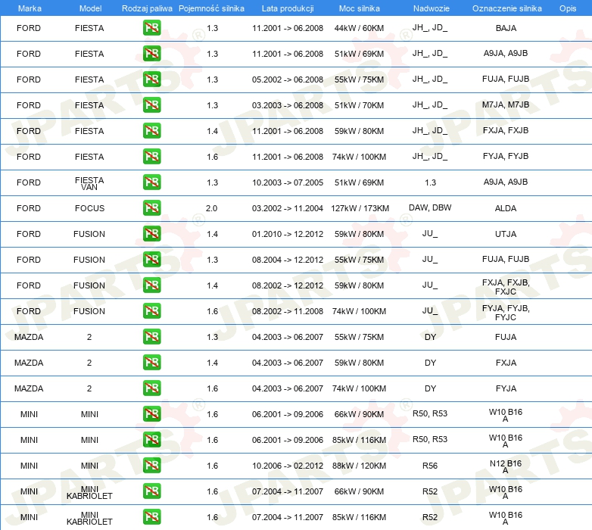Click body code DAW, DBW

pyautogui.click(x=430, y=207)
